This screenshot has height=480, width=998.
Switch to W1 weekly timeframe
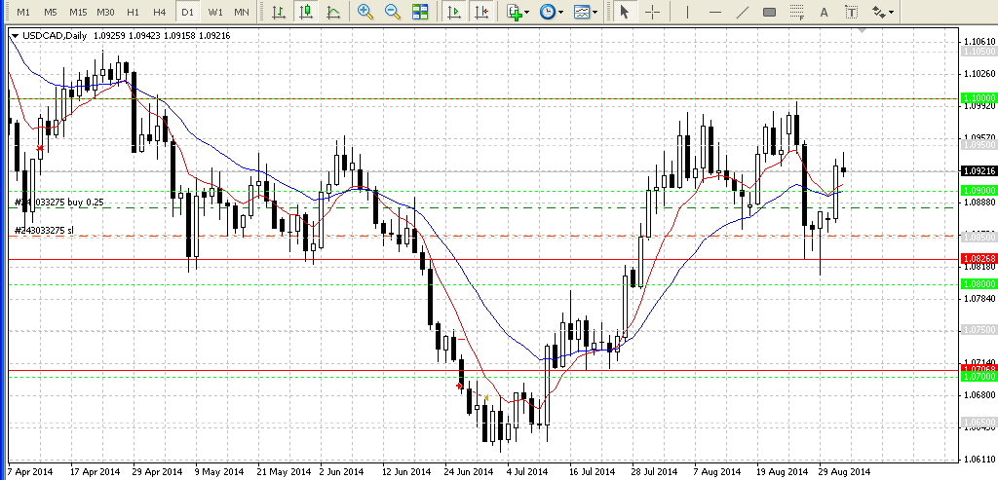215,12
